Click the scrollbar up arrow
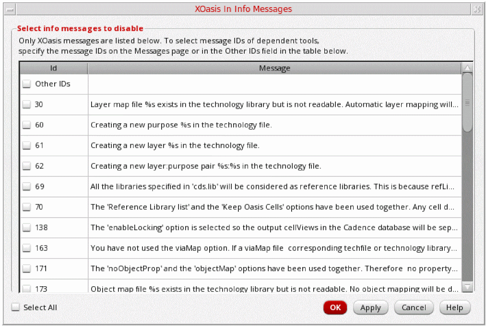The width and height of the screenshot is (486, 326). point(467,68)
